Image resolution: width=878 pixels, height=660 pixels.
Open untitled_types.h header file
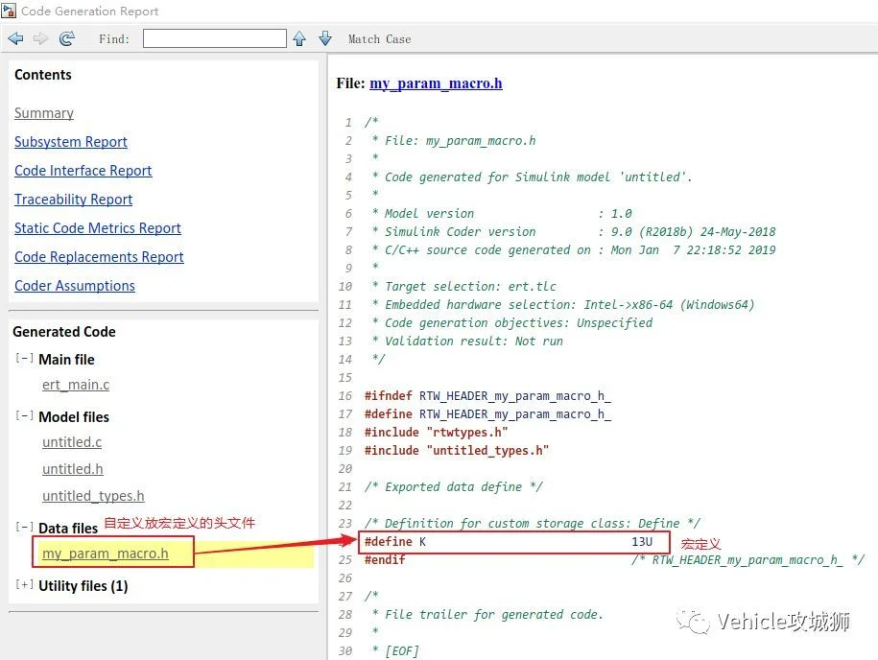[x=93, y=496]
